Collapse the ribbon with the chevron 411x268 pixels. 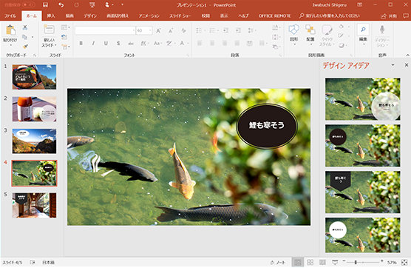(407, 55)
